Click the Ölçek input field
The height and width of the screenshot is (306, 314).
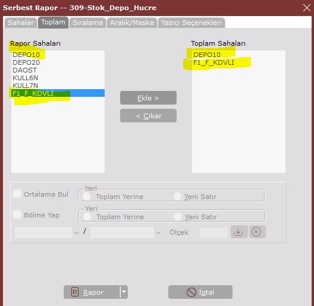pos(214,232)
